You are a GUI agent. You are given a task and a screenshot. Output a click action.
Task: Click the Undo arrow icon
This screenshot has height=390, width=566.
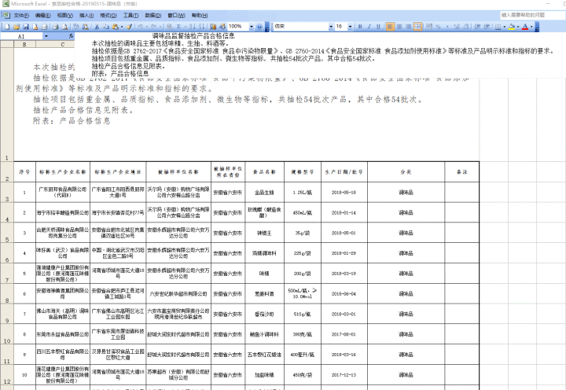pos(140,27)
